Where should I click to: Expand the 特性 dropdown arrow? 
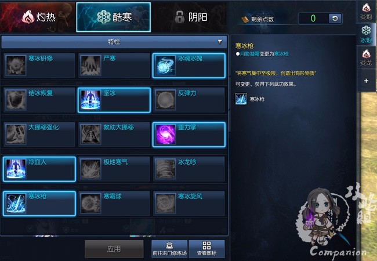(220, 42)
